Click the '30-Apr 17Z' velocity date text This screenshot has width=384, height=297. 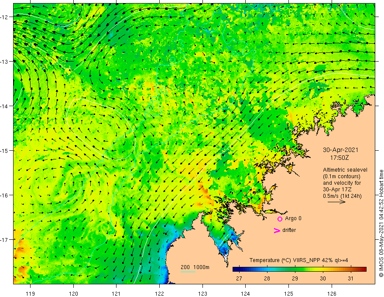337,190
